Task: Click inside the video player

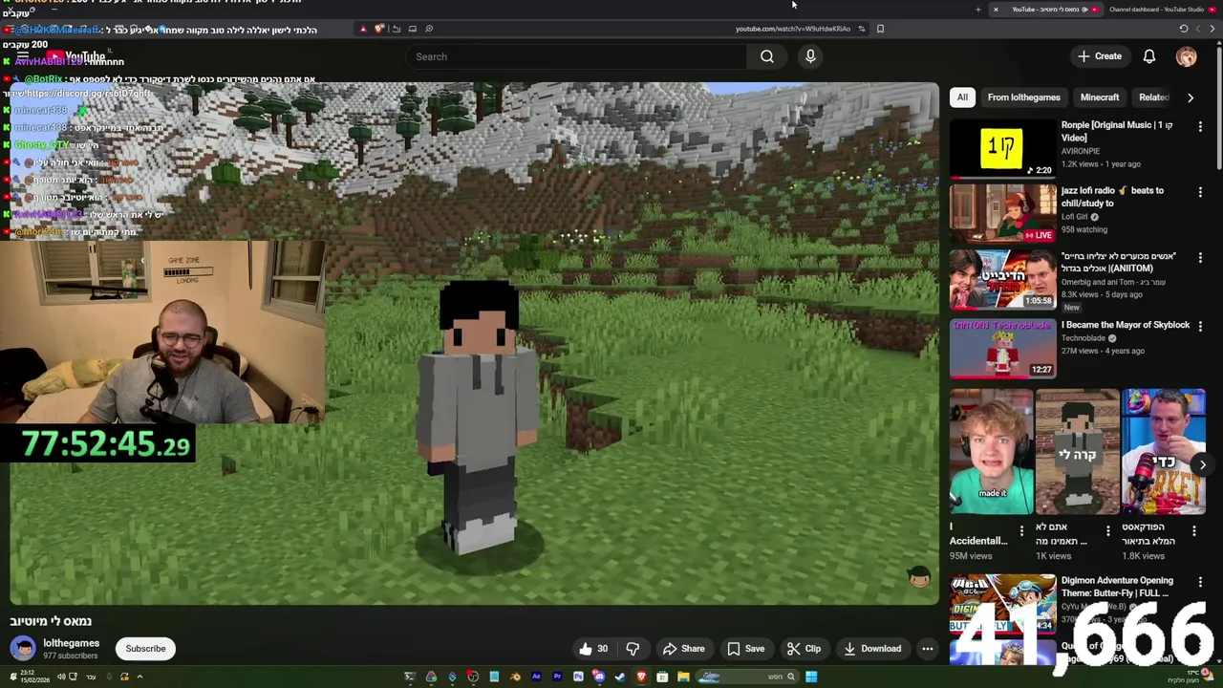Action: click(x=475, y=344)
